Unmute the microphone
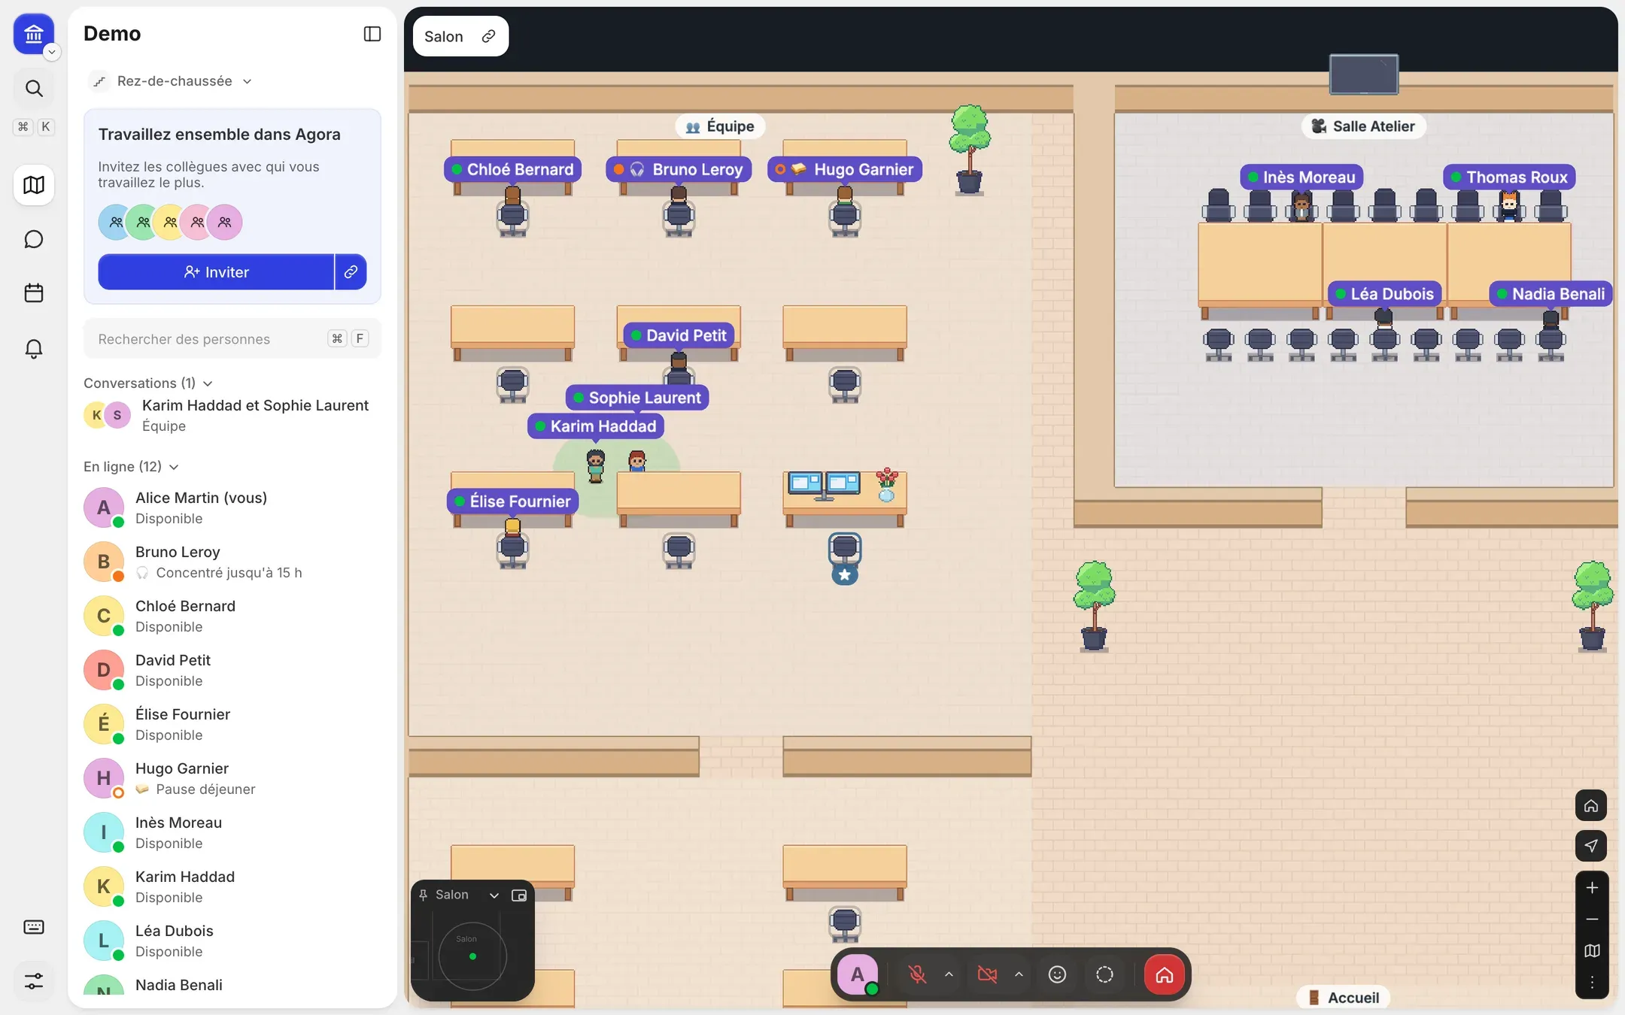The image size is (1625, 1015). coord(917,974)
